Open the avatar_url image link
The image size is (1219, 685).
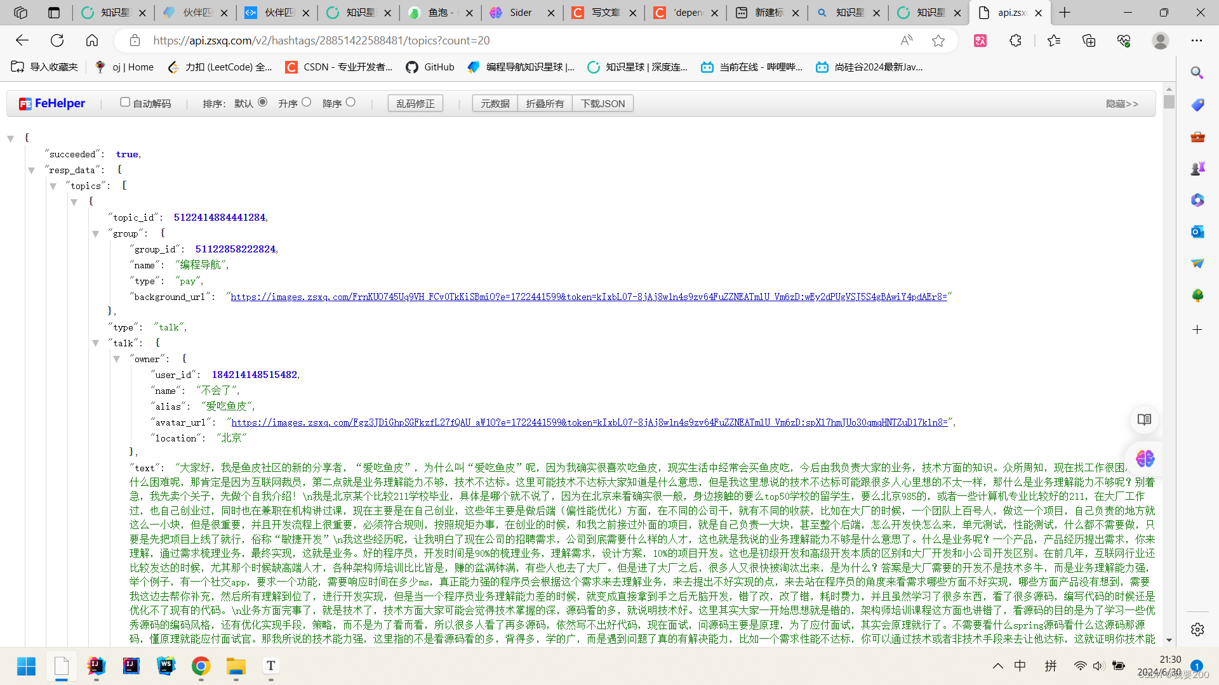point(590,422)
